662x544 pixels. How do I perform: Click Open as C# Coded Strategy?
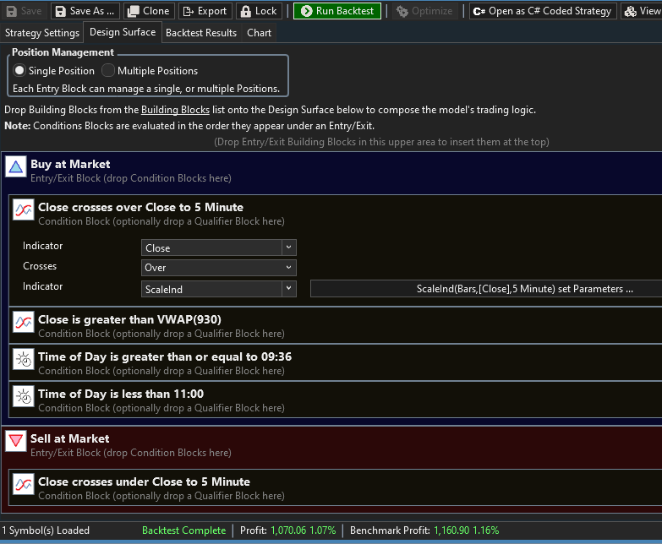[x=542, y=11]
